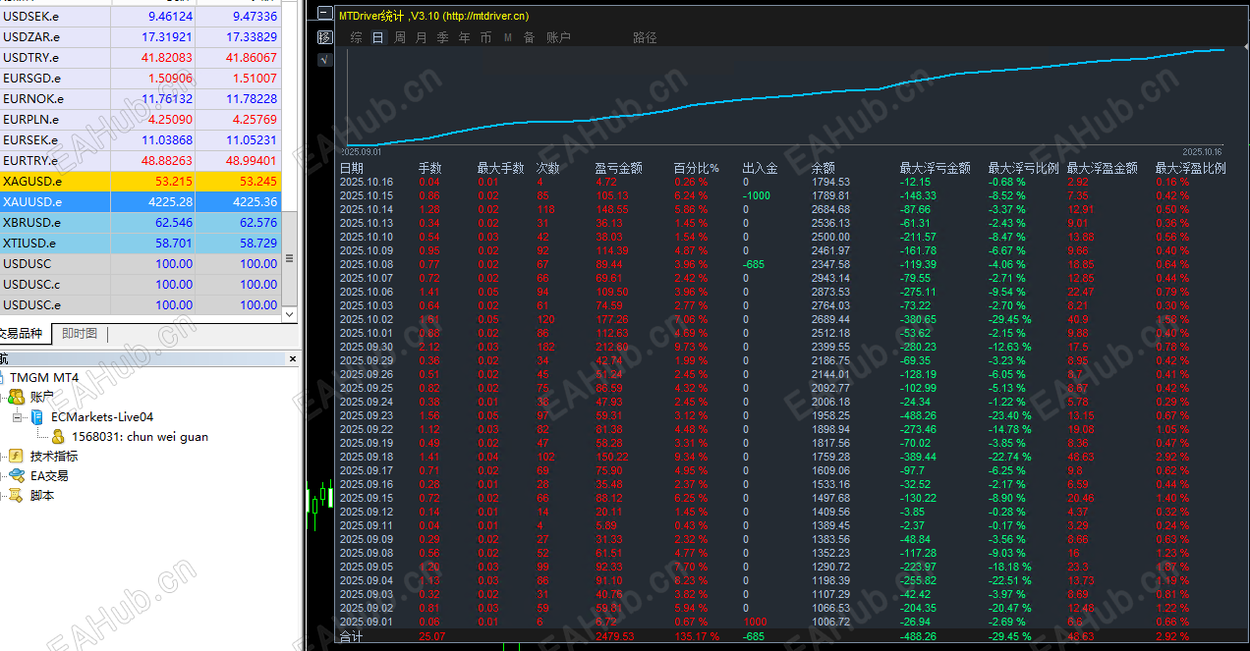
Task: Select account 1568031: chun wei guan
Action: tap(140, 436)
